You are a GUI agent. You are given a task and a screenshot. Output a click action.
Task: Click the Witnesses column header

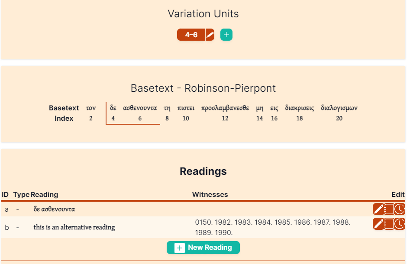coord(210,194)
